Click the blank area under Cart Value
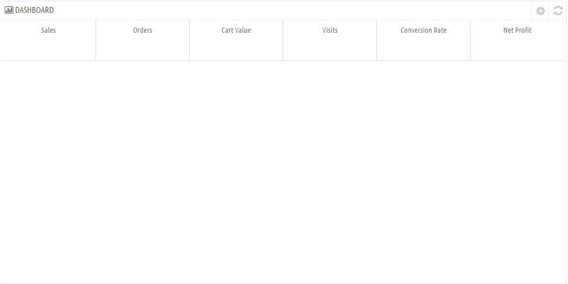 (236, 48)
